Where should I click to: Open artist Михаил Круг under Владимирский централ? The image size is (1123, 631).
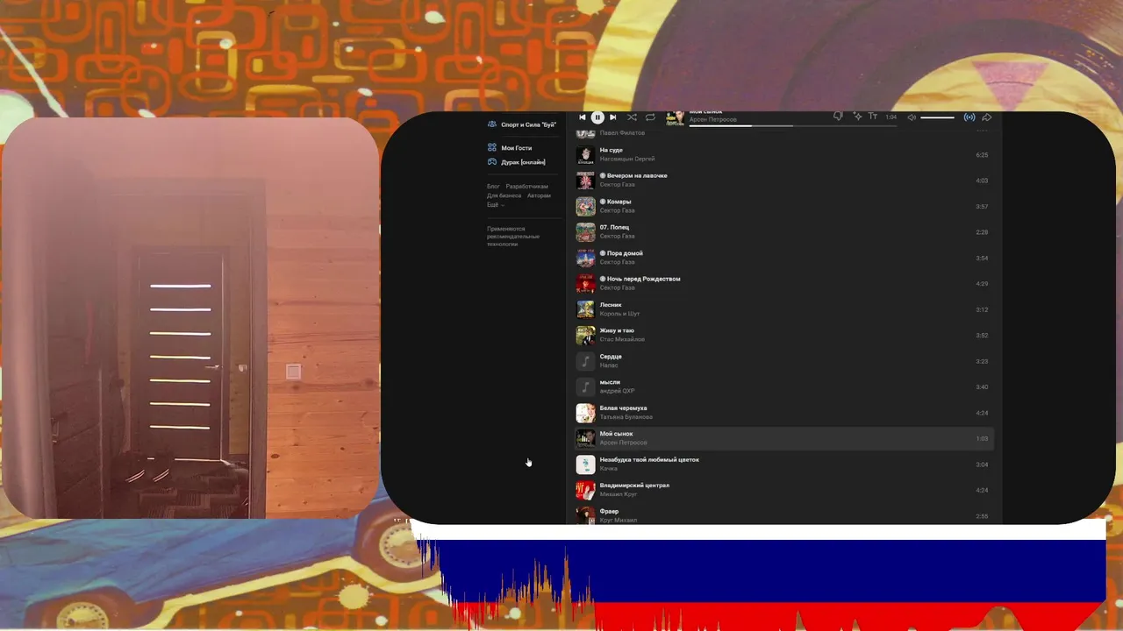tap(619, 494)
